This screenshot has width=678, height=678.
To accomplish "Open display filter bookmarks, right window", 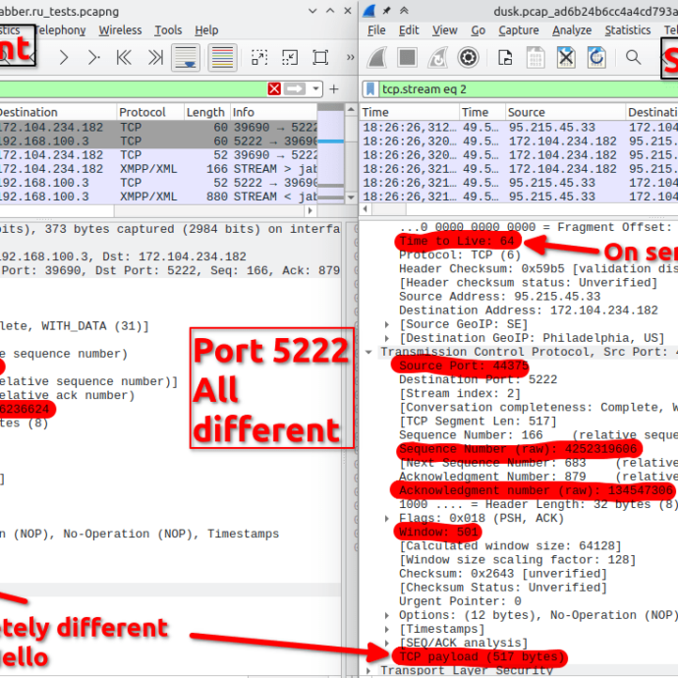I will point(370,89).
